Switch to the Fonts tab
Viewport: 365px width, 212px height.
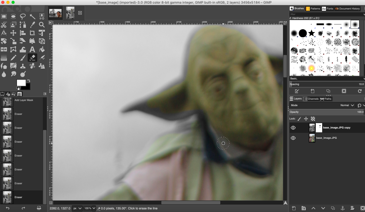[x=328, y=8]
